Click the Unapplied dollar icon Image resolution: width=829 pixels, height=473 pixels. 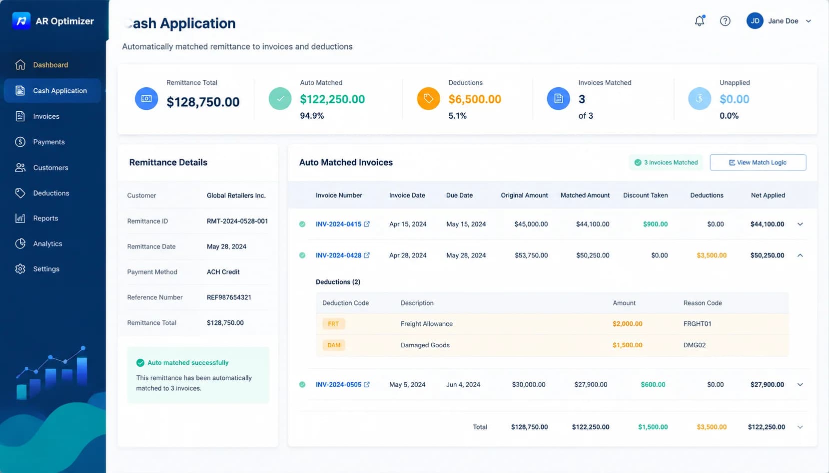click(x=700, y=99)
